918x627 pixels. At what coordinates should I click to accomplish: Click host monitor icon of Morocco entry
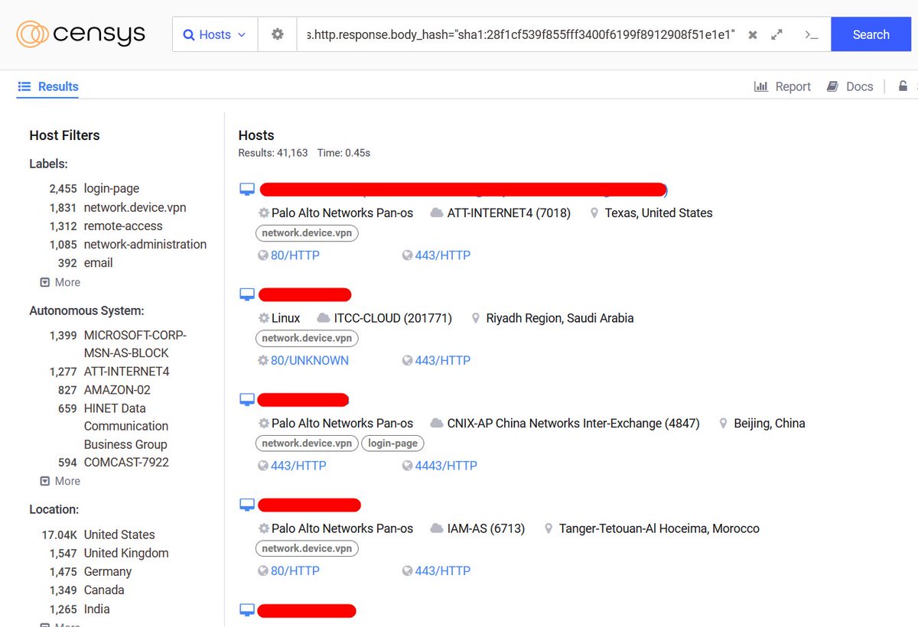click(246, 505)
